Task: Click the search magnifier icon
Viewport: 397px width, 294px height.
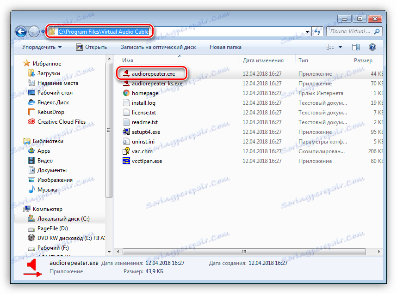Action: 377,31
